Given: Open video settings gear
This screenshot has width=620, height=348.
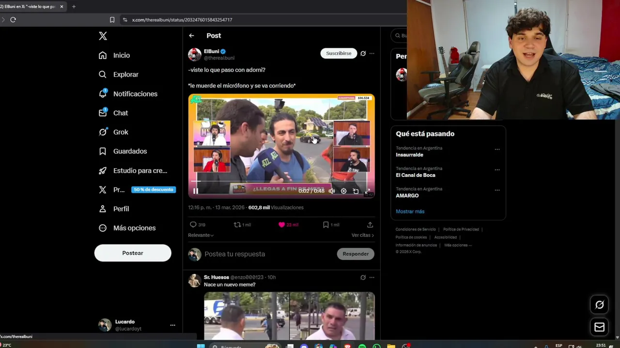Looking at the screenshot, I should [x=343, y=191].
